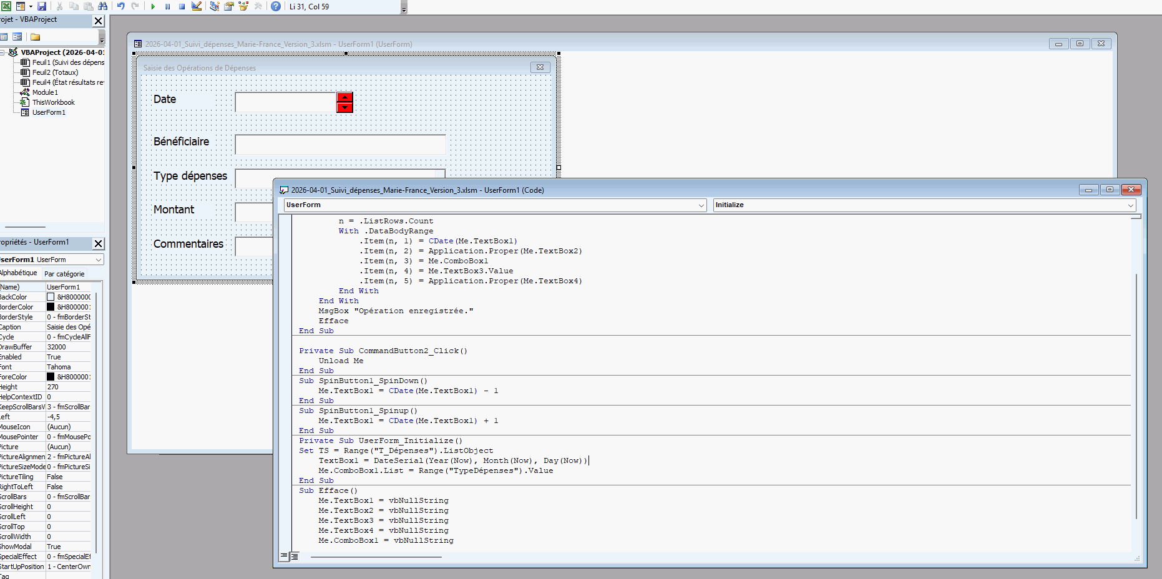The height and width of the screenshot is (579, 1162).
Task: Click the Run Sub/UserForm play icon
Action: click(153, 6)
